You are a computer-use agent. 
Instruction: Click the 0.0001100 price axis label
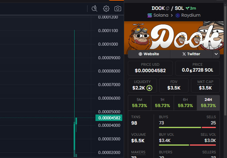[x=108, y=31]
